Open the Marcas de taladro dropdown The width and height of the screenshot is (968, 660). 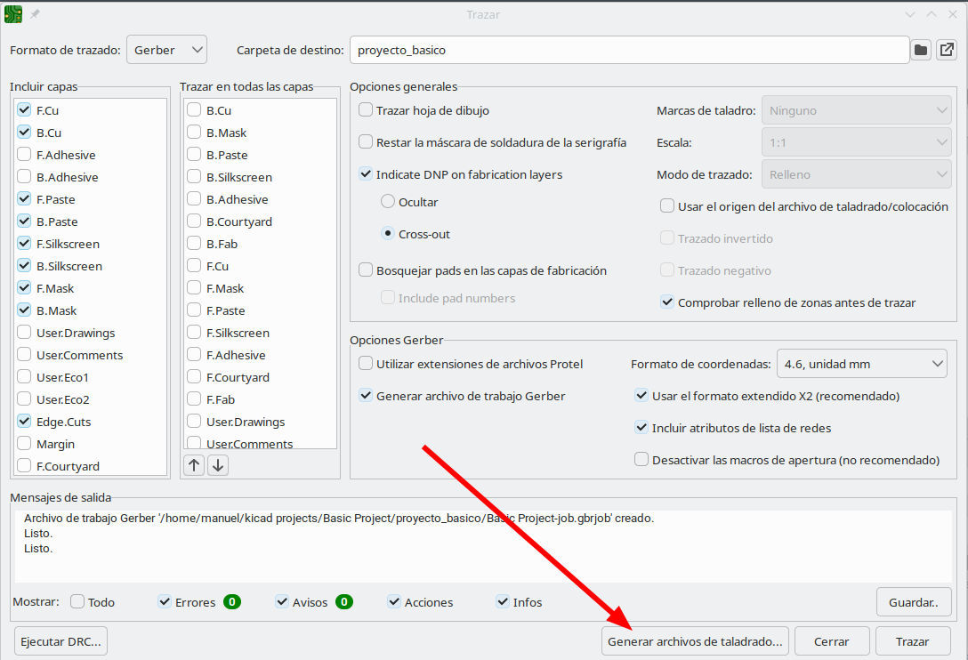(x=857, y=110)
